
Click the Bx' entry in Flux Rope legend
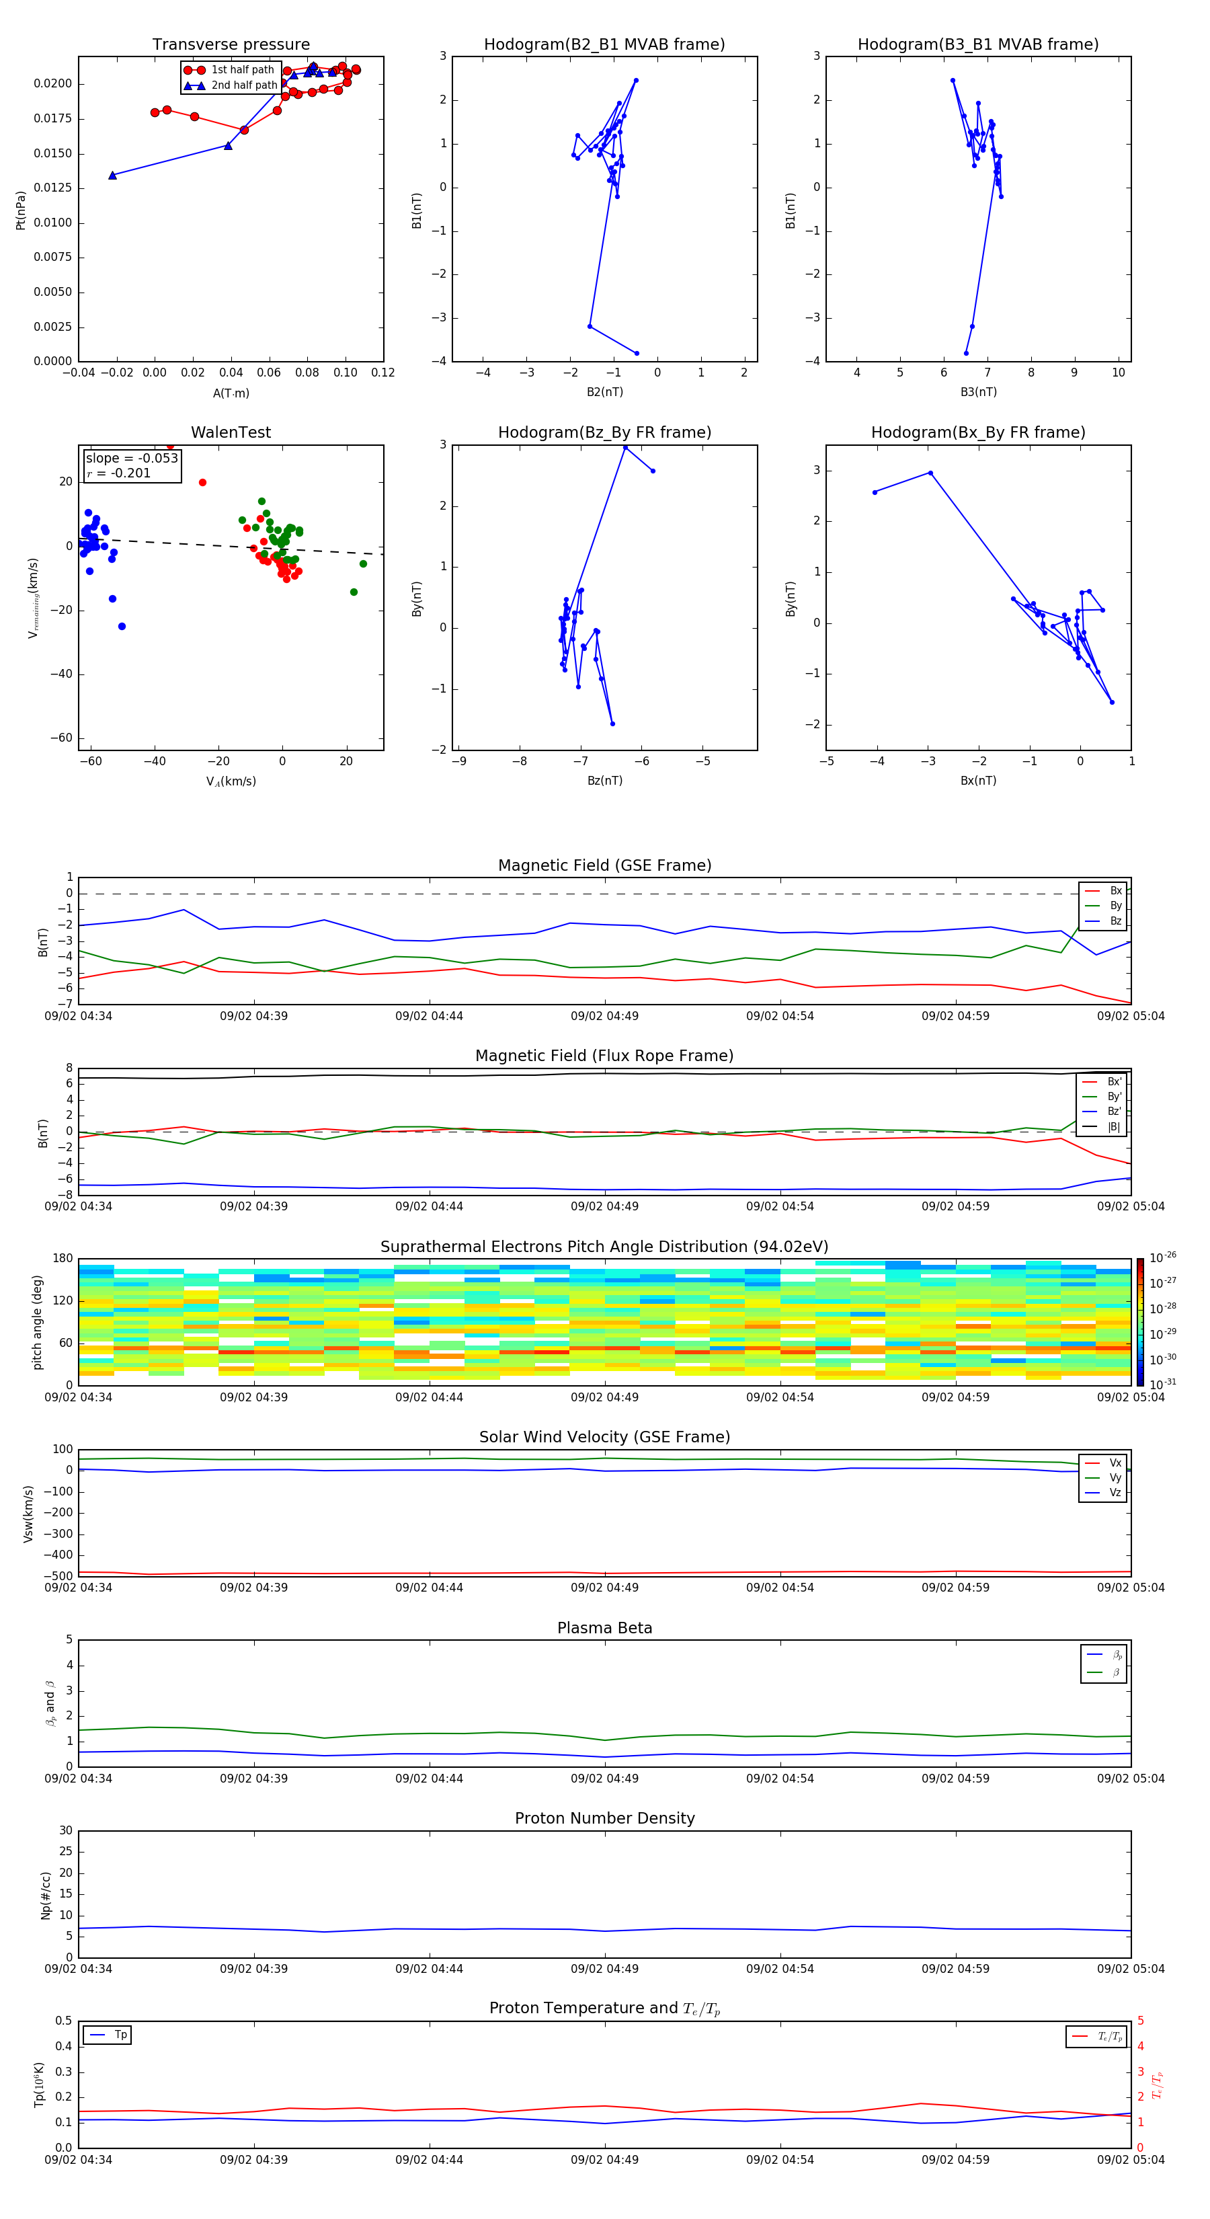[x=1102, y=1082]
